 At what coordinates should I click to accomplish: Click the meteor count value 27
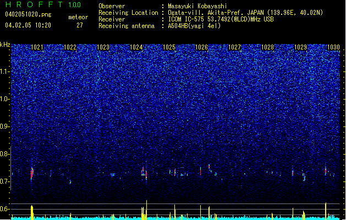[80, 25]
